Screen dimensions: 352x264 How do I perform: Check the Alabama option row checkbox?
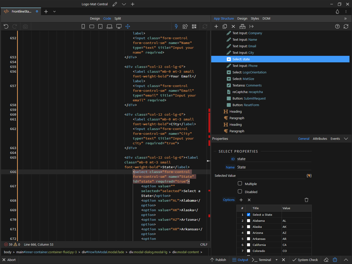(x=248, y=221)
